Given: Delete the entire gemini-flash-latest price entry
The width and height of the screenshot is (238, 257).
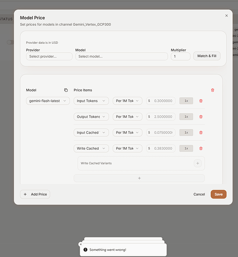Looking at the screenshot, I should point(212,90).
